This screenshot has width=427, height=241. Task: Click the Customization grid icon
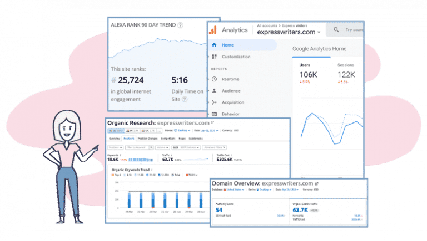coord(214,57)
